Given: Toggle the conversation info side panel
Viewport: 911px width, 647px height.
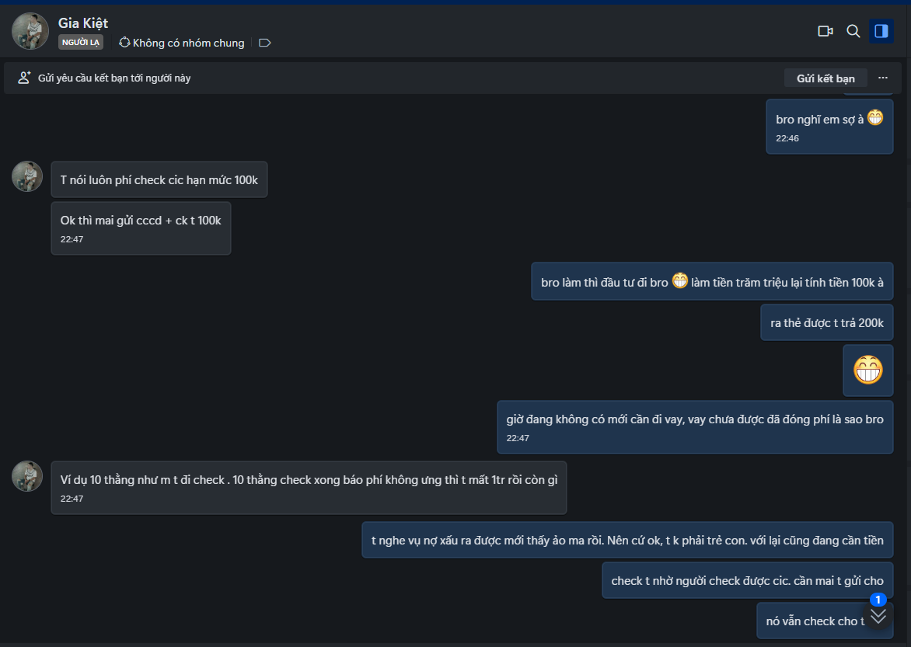Looking at the screenshot, I should 881,31.
